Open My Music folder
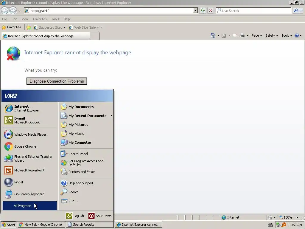 click(x=86, y=134)
